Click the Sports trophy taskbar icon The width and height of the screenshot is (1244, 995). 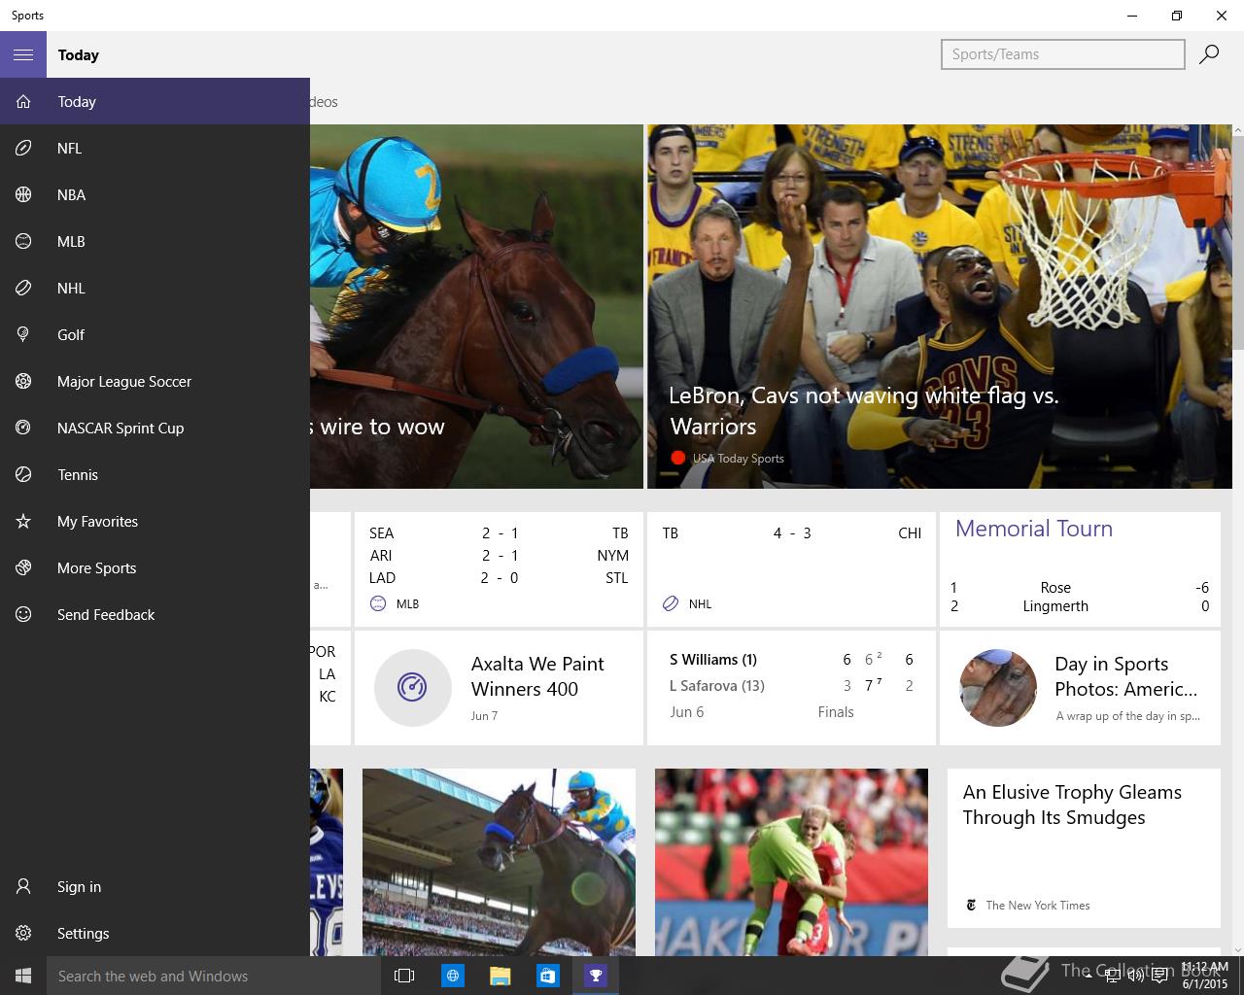click(x=595, y=976)
